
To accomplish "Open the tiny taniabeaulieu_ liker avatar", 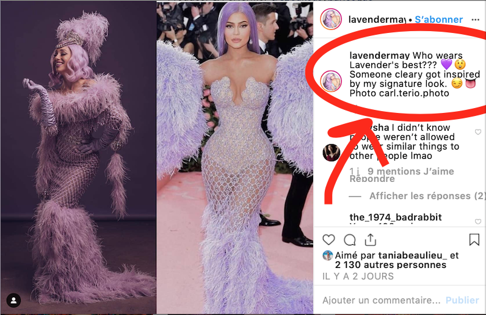I will (328, 255).
